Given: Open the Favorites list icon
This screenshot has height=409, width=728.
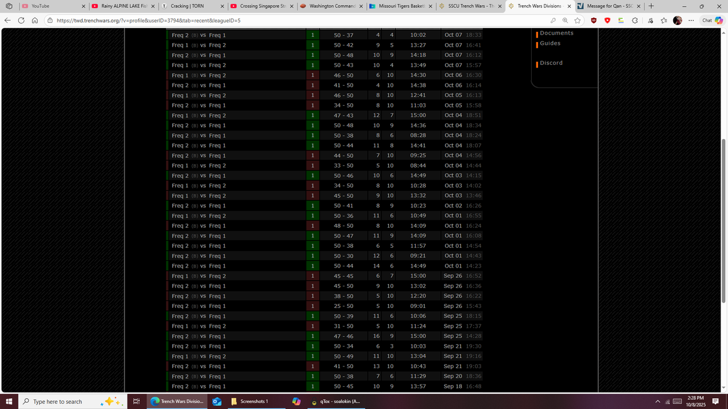Looking at the screenshot, I should pos(664,20).
